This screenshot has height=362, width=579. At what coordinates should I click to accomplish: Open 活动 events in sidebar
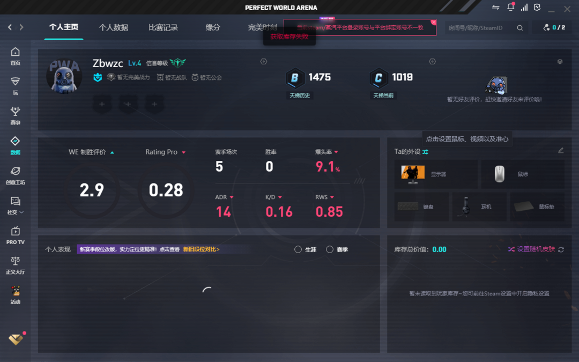[15, 295]
